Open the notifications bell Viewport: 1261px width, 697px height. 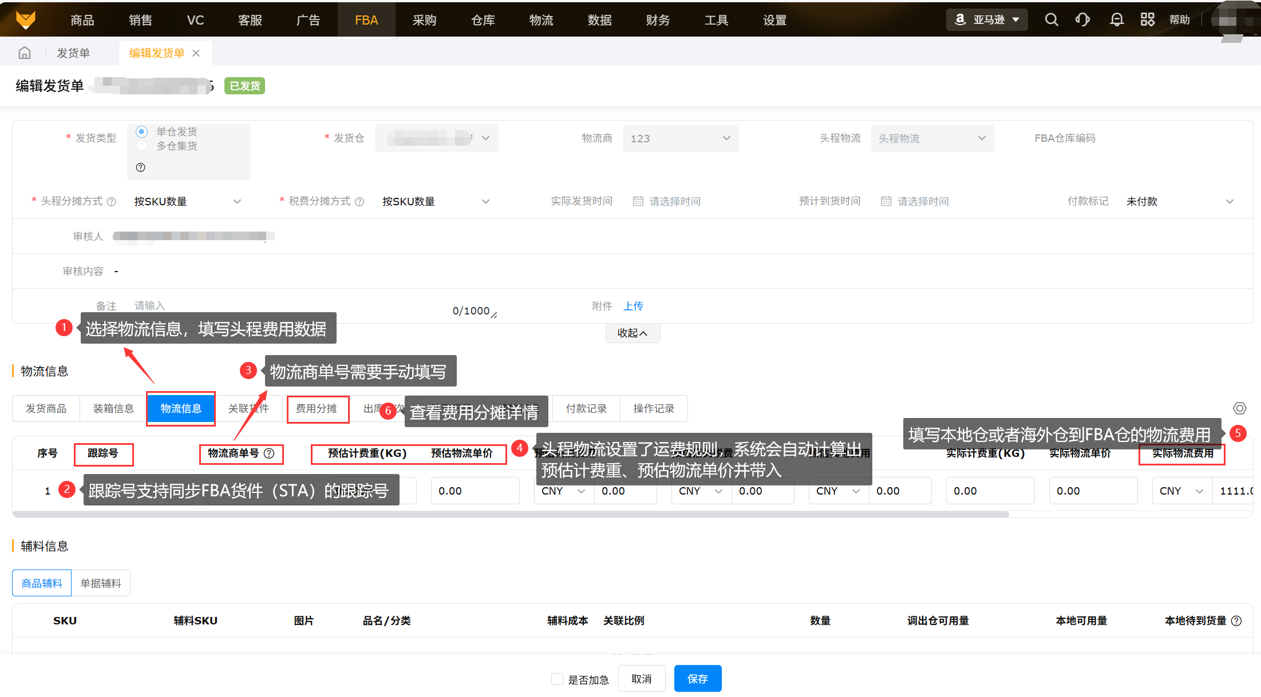pos(1116,20)
